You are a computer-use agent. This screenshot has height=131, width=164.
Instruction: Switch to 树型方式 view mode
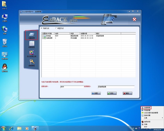pyautogui.click(x=56, y=28)
